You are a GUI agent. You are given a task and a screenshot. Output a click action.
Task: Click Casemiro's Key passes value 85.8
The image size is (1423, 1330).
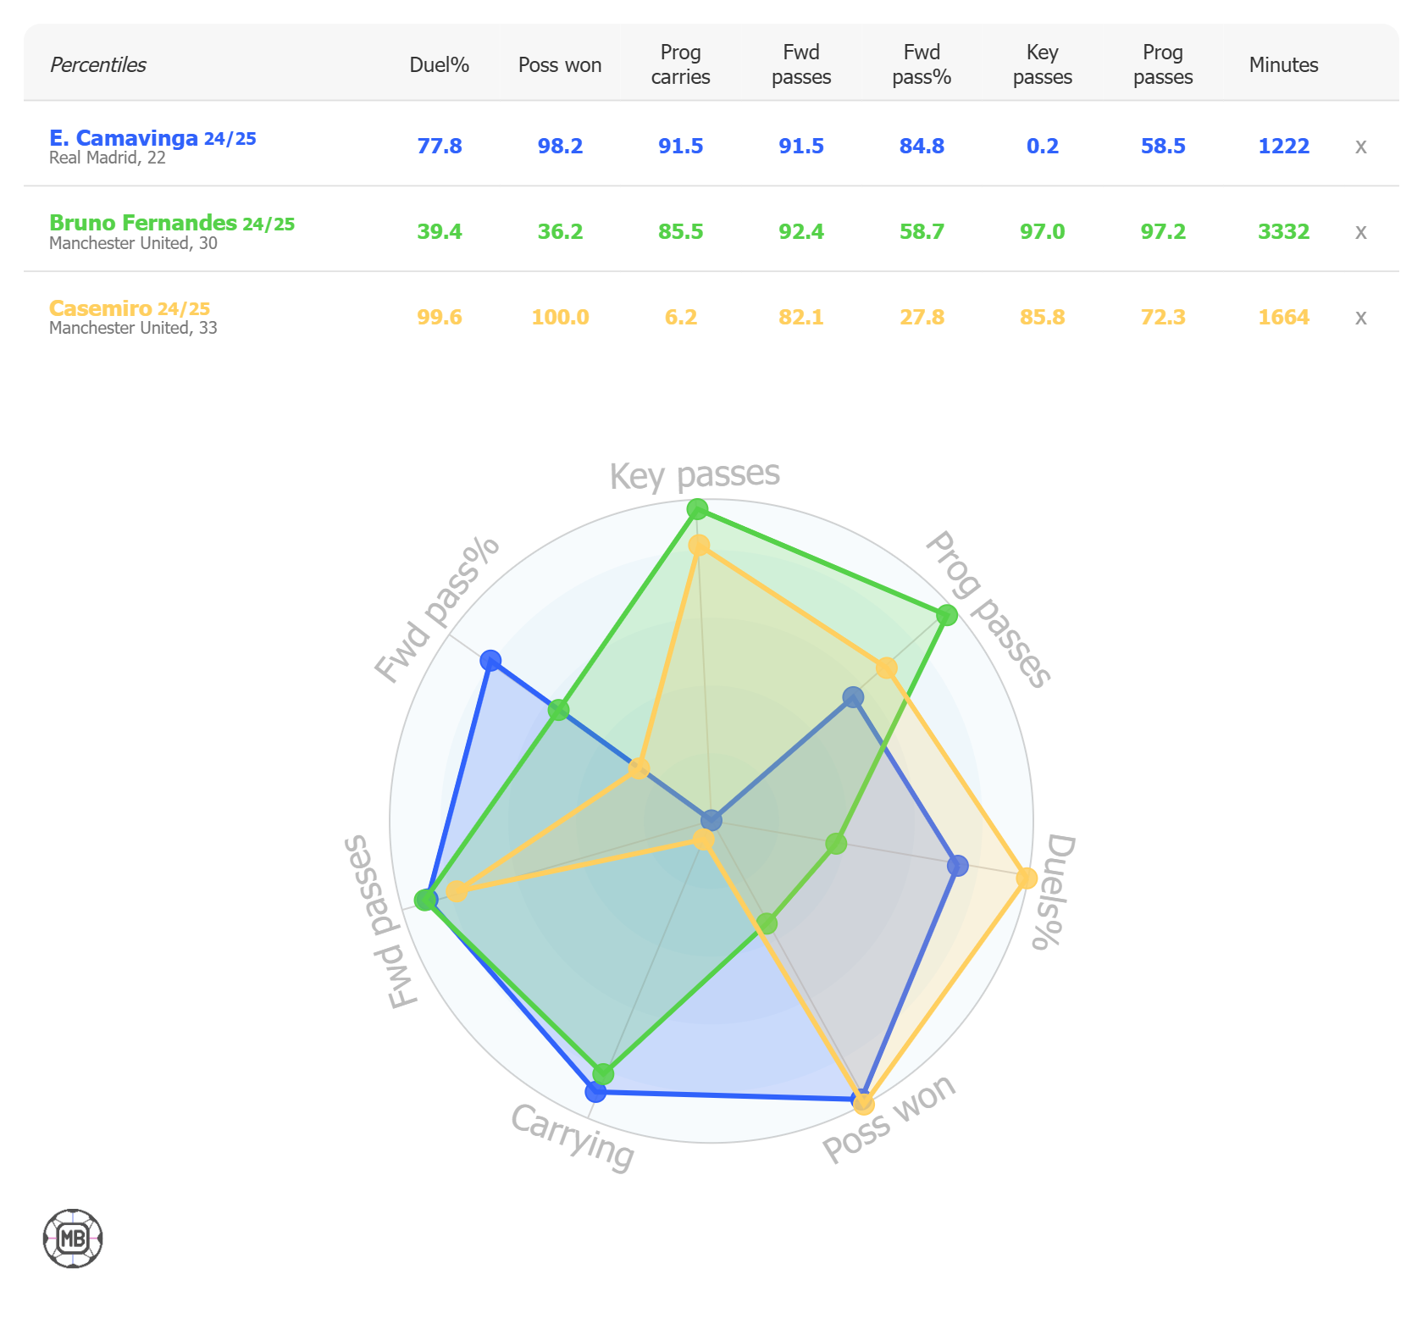point(1043,318)
